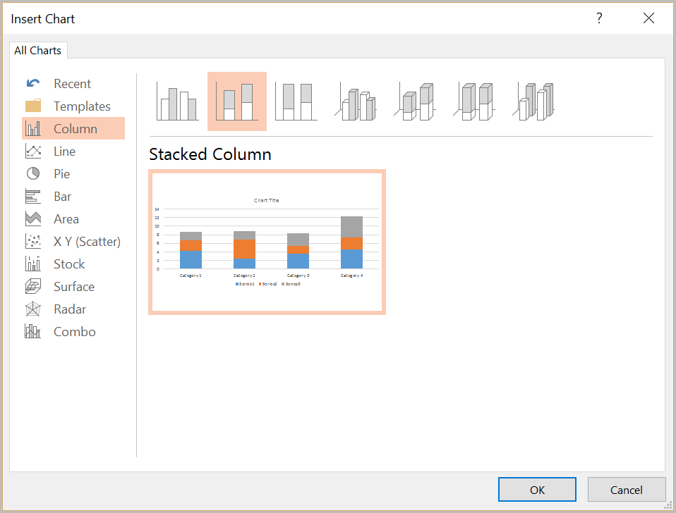
Task: Select the 3-D Column chart icon
Action: point(536,102)
